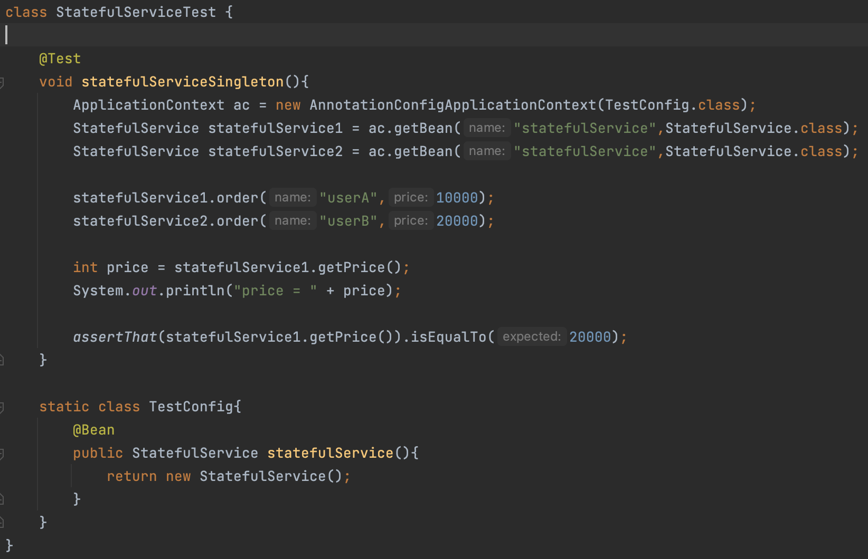Screen dimensions: 868x559
Task: Click the System class reference
Action: click(98, 291)
